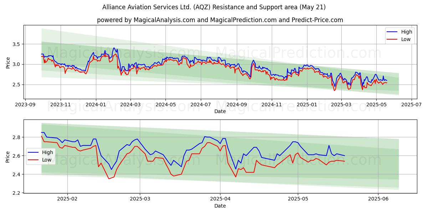Click the 2025-06 tick label in bottom chart
Screen dimensions: 428x214
378,199
